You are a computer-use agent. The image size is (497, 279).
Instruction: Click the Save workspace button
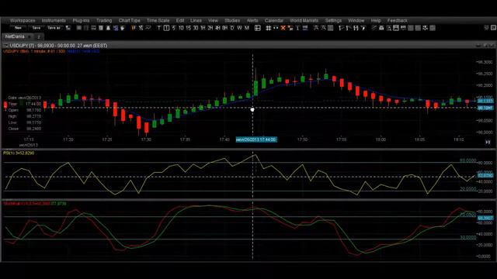coord(36,28)
